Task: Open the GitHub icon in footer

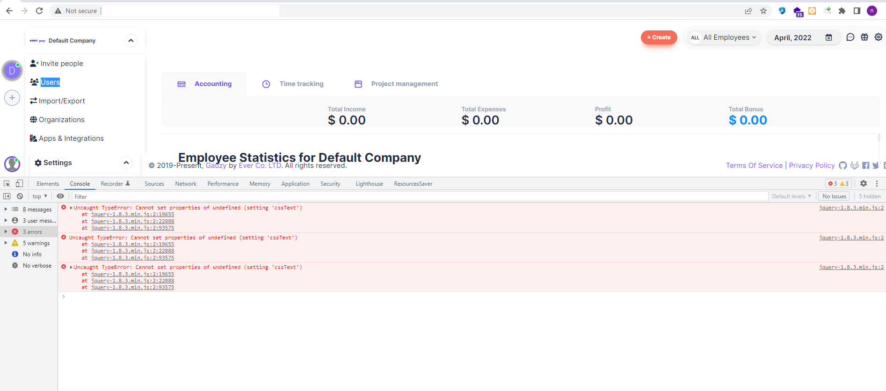Action: 843,166
